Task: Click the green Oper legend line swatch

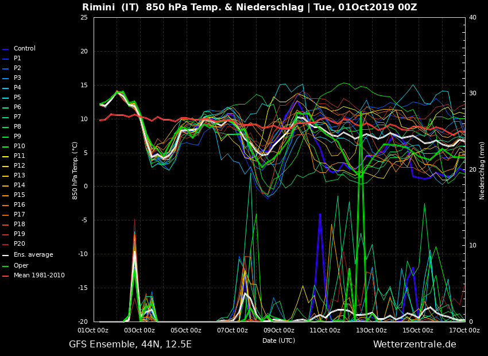Action: (x=6, y=266)
